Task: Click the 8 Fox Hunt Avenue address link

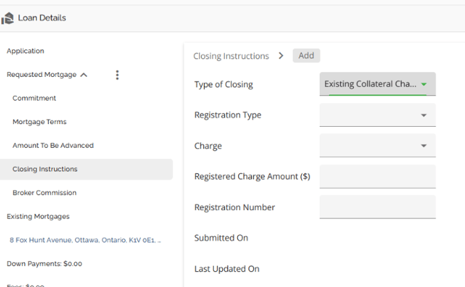Action: pyautogui.click(x=85, y=240)
